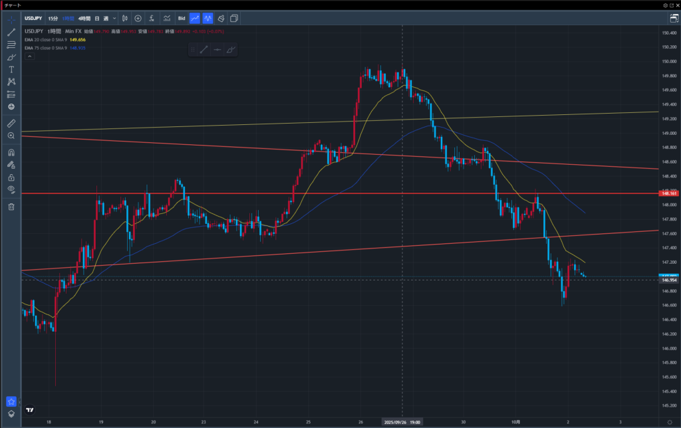Select the brush drawing tool in sidebar

(11, 57)
